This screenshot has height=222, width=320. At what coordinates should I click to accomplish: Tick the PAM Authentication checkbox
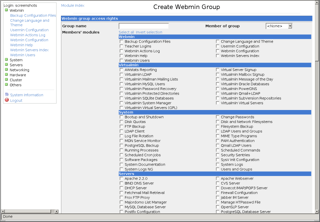[218, 141]
